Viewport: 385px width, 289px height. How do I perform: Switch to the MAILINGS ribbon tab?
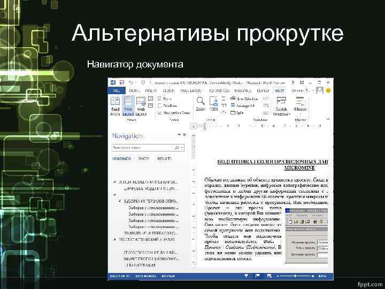point(243,90)
